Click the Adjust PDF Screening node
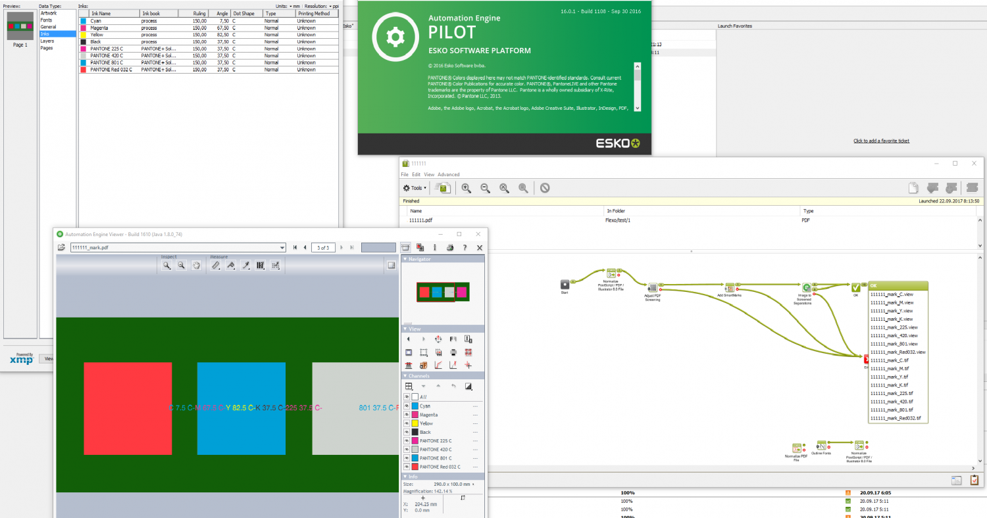 (x=653, y=287)
